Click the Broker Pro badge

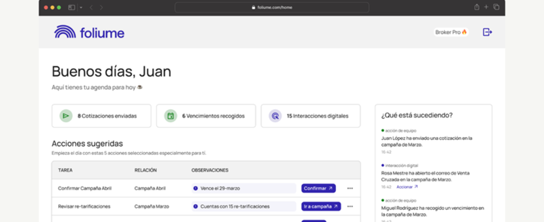tap(451, 32)
